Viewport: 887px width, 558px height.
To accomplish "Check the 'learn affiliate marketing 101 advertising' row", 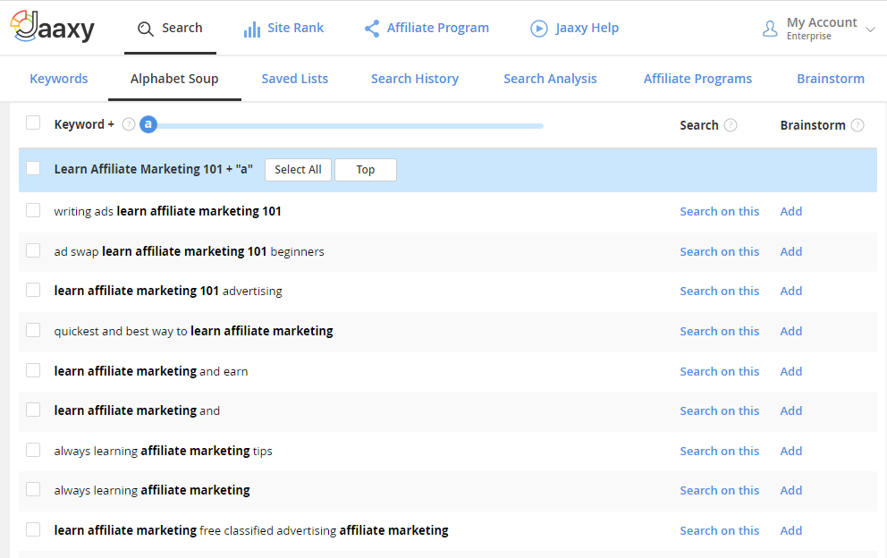I will pyautogui.click(x=33, y=291).
